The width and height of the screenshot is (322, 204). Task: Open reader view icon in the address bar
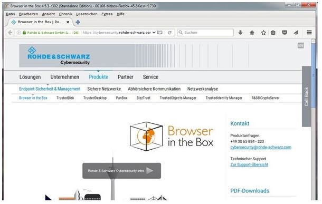pos(160,33)
